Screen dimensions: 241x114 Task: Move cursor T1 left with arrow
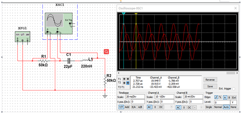click(124, 79)
